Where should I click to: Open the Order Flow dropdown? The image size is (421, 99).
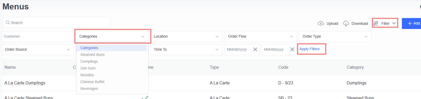pos(261,37)
